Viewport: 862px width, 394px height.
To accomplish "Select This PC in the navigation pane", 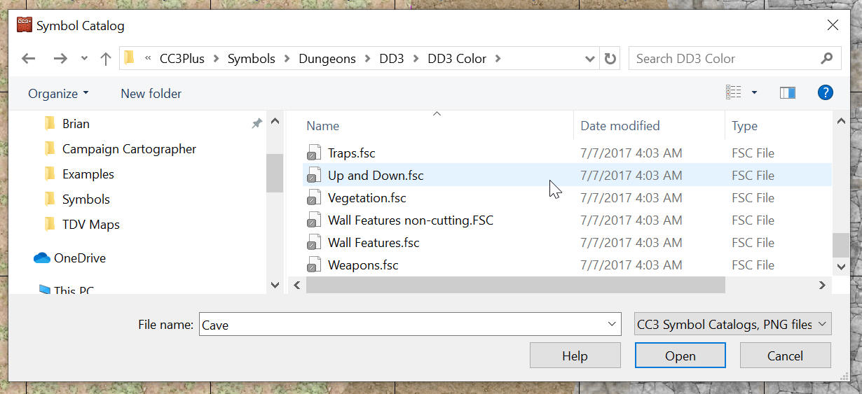I will (x=73, y=290).
